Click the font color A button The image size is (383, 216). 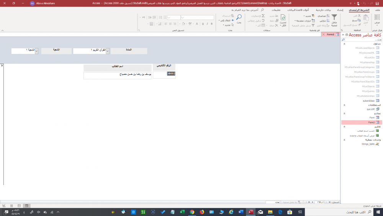(x=197, y=24)
